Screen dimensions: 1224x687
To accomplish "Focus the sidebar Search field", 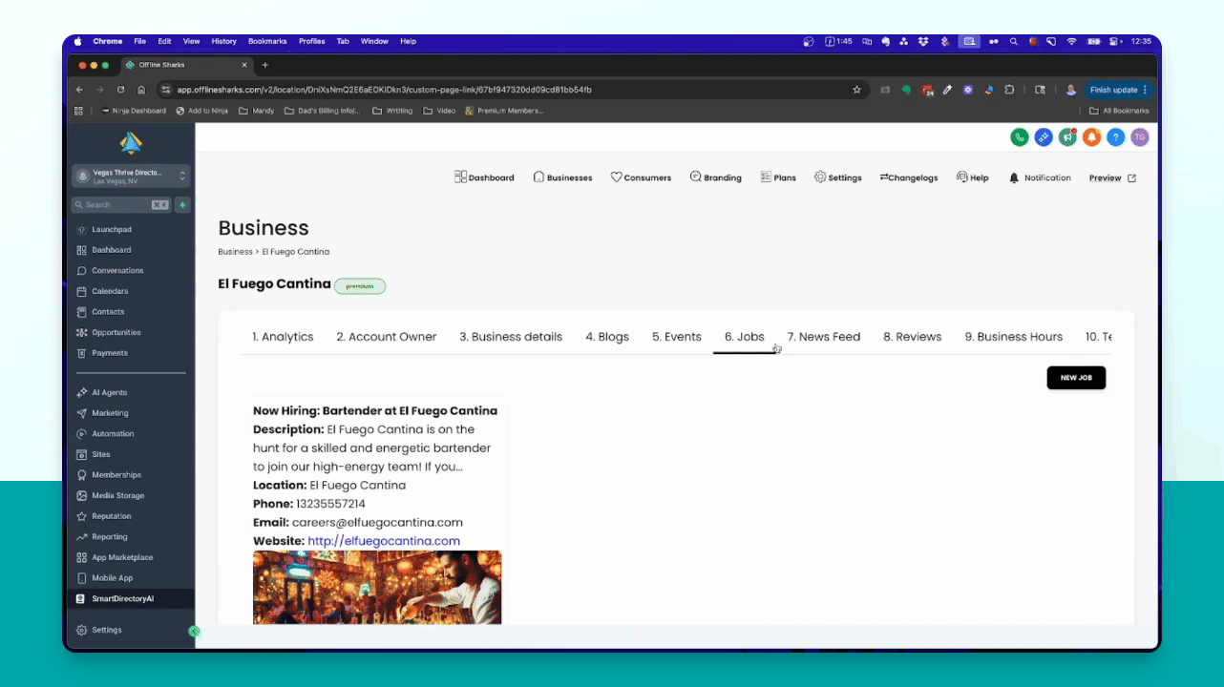I will (121, 205).
